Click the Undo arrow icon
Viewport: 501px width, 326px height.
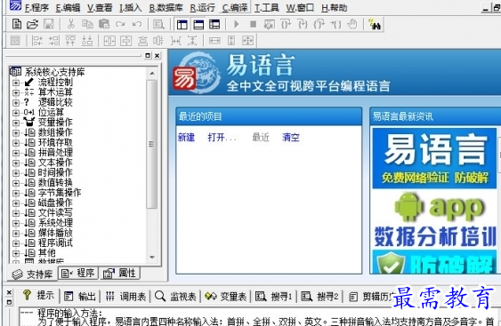coord(137,24)
